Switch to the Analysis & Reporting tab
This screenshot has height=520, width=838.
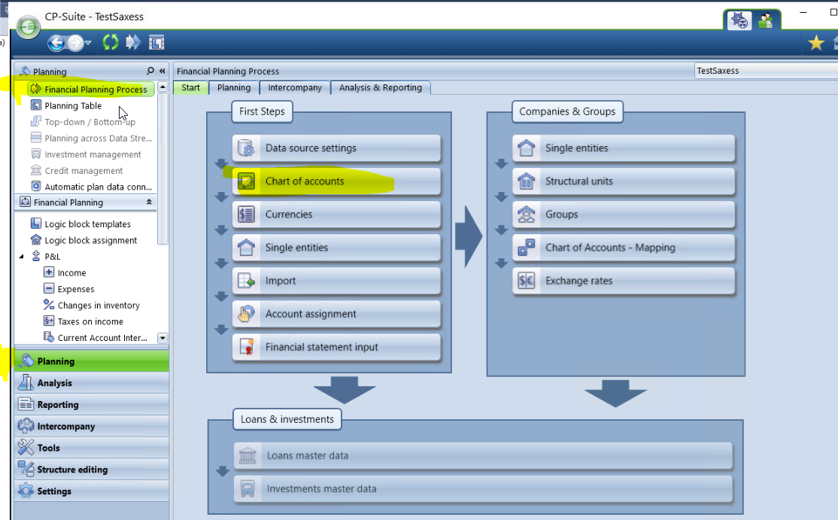coord(380,88)
